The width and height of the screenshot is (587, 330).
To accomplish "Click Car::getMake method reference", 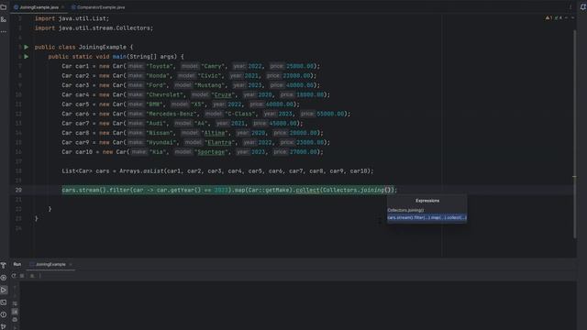I will click(268, 190).
